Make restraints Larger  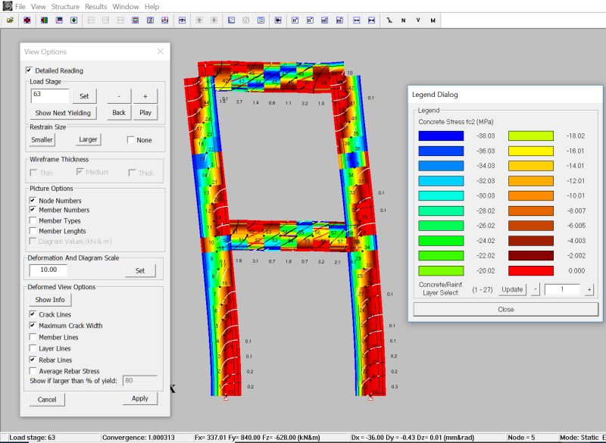point(88,139)
